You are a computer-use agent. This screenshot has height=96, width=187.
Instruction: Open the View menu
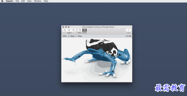[29, 1]
